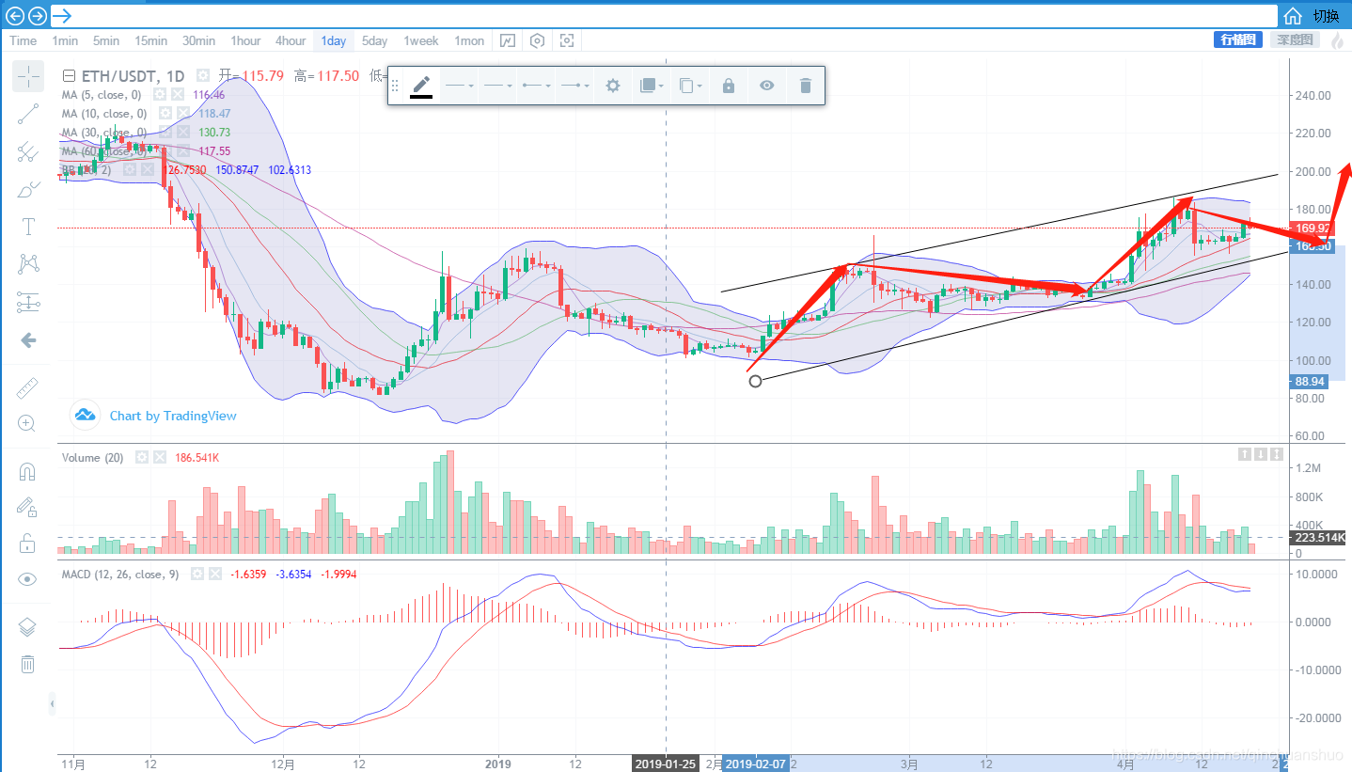Go back with browser back arrow

tap(15, 15)
